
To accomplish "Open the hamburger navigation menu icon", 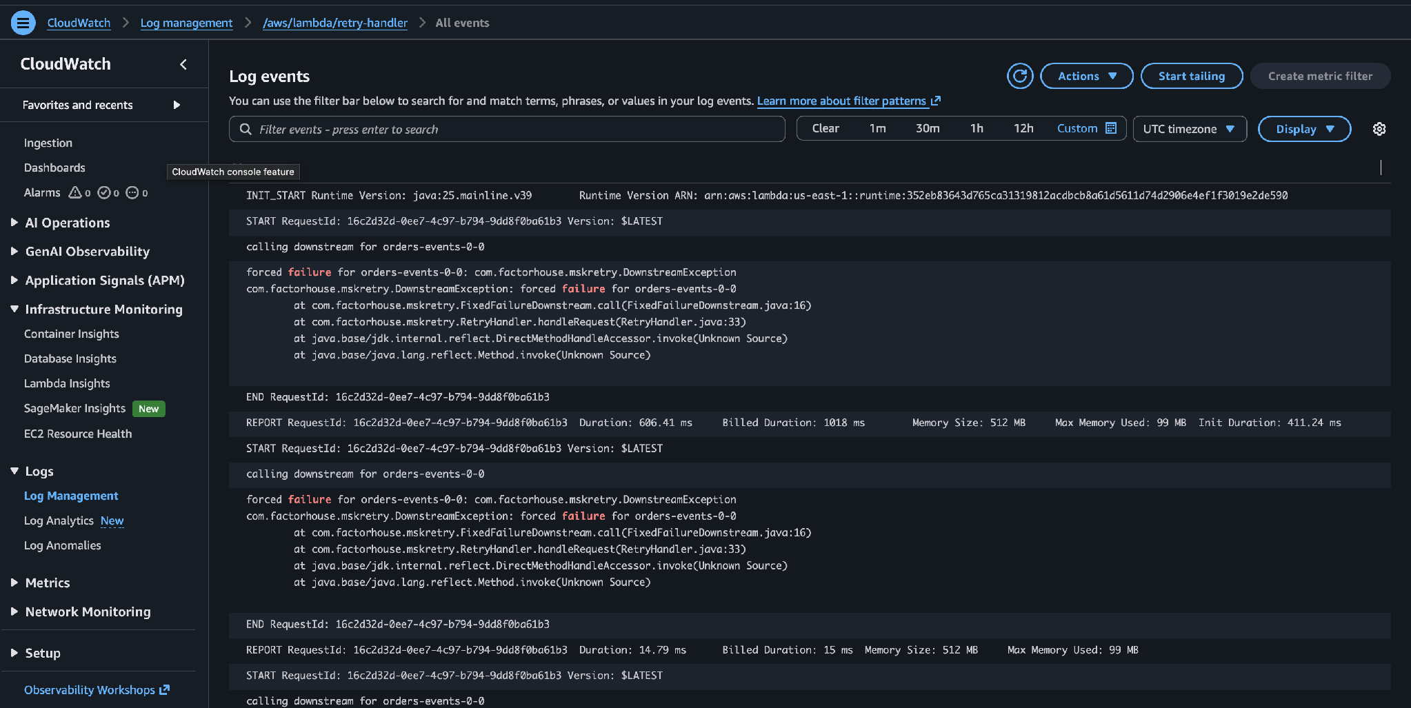I will [x=23, y=23].
